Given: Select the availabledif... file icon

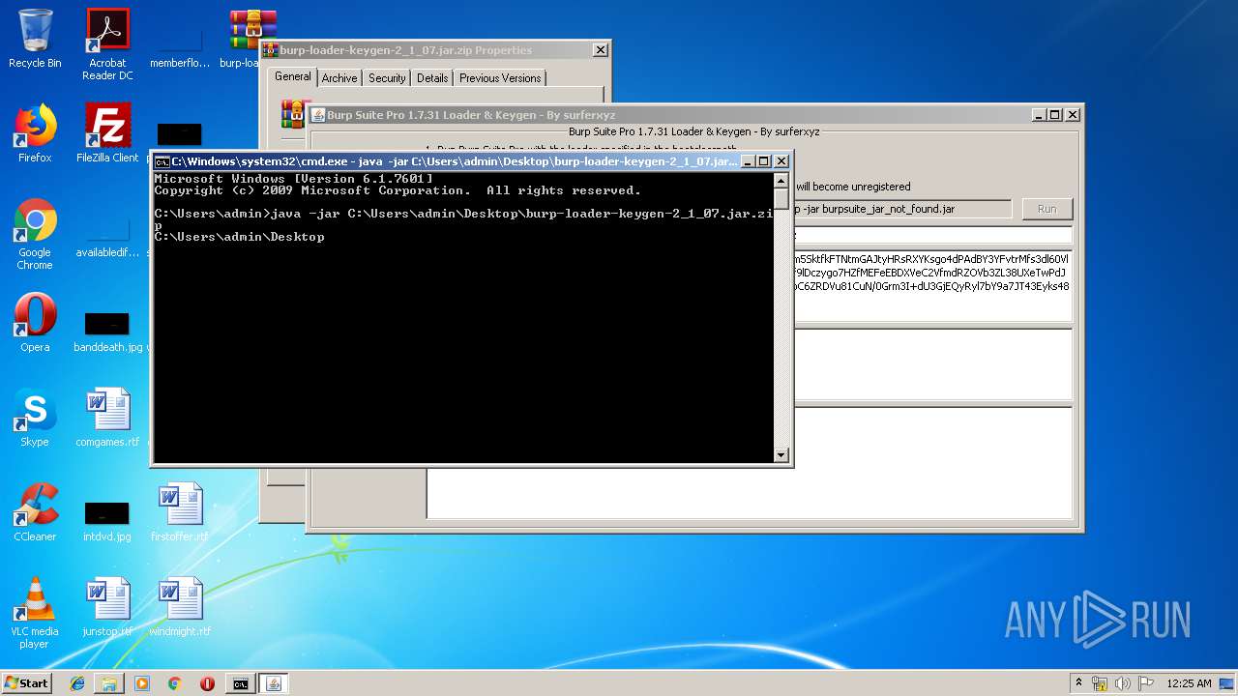Looking at the screenshot, I should (107, 235).
